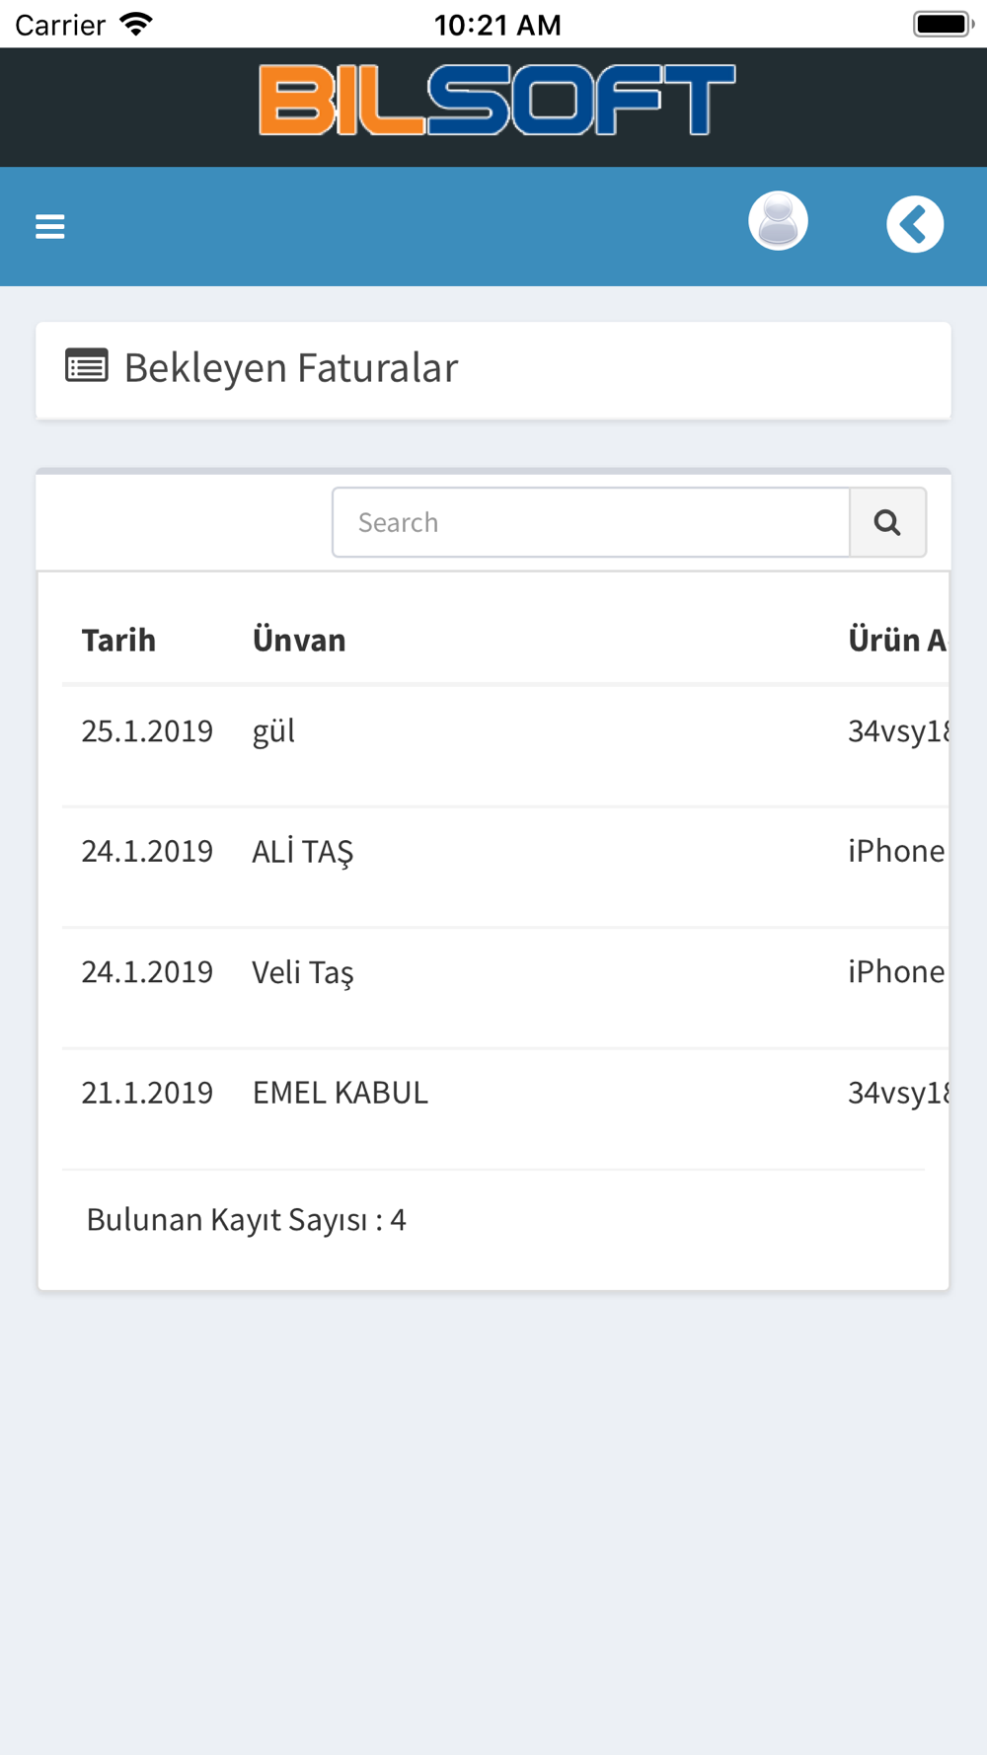Click the 25.1.2019 date cell
The height and width of the screenshot is (1755, 987).
point(147,730)
